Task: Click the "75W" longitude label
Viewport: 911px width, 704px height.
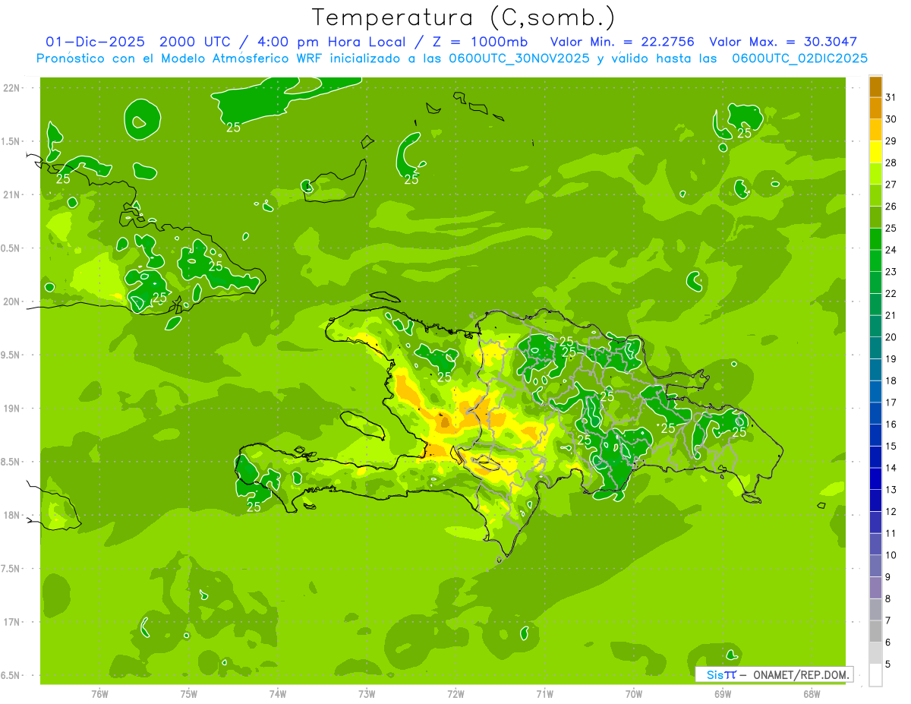Action: click(189, 694)
